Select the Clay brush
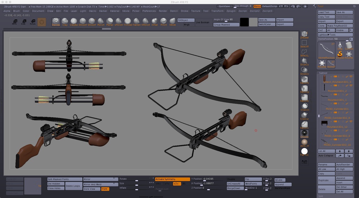The height and width of the screenshot is (198, 359). coord(65,22)
